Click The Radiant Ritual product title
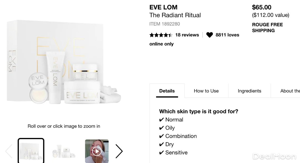 pos(175,15)
